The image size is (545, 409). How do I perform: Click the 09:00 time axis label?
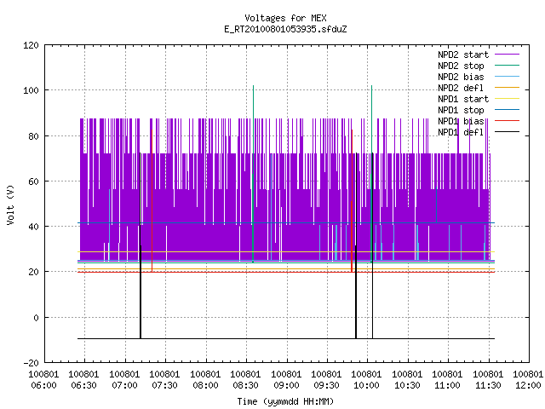tap(286, 386)
